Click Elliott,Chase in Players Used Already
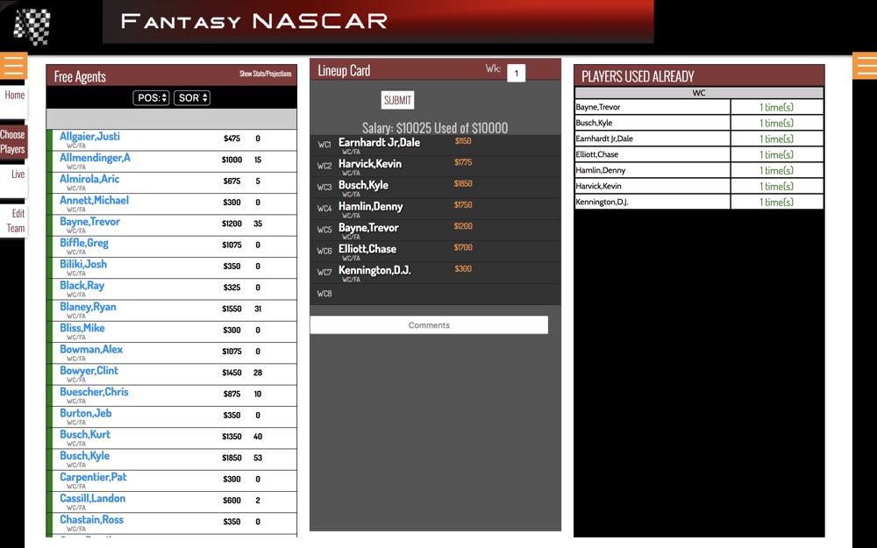877x548 pixels. [596, 153]
